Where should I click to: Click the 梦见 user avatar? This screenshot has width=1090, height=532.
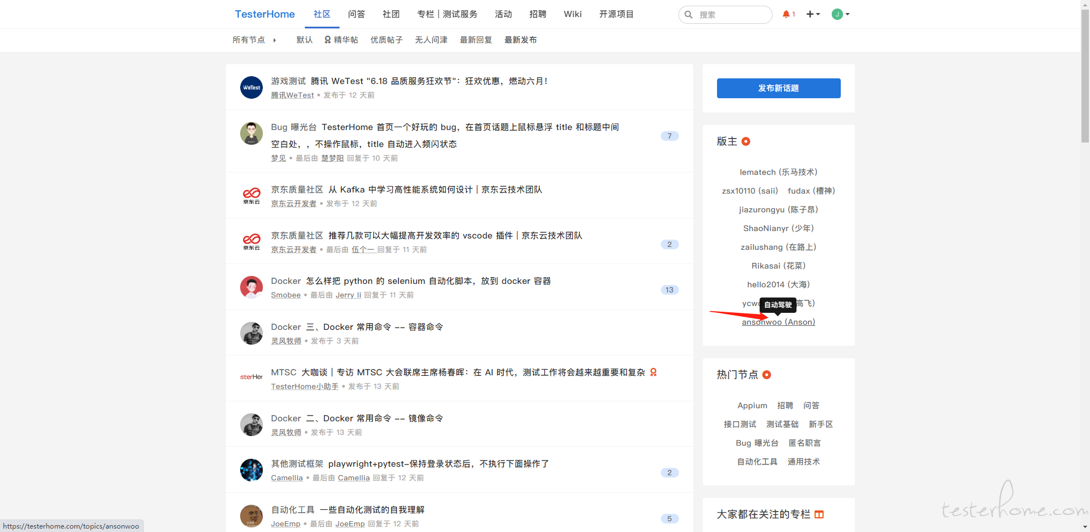(251, 133)
